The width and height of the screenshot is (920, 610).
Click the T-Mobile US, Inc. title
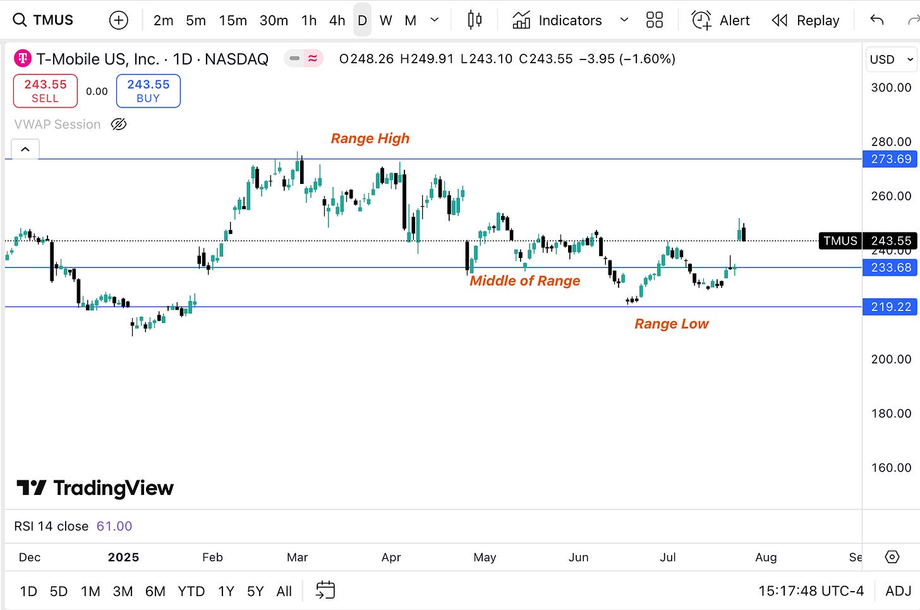[152, 59]
